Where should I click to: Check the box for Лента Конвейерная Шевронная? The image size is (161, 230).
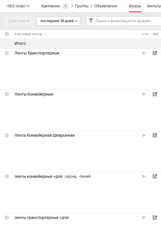point(7,135)
